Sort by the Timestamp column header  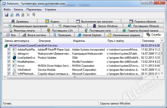(148, 41)
